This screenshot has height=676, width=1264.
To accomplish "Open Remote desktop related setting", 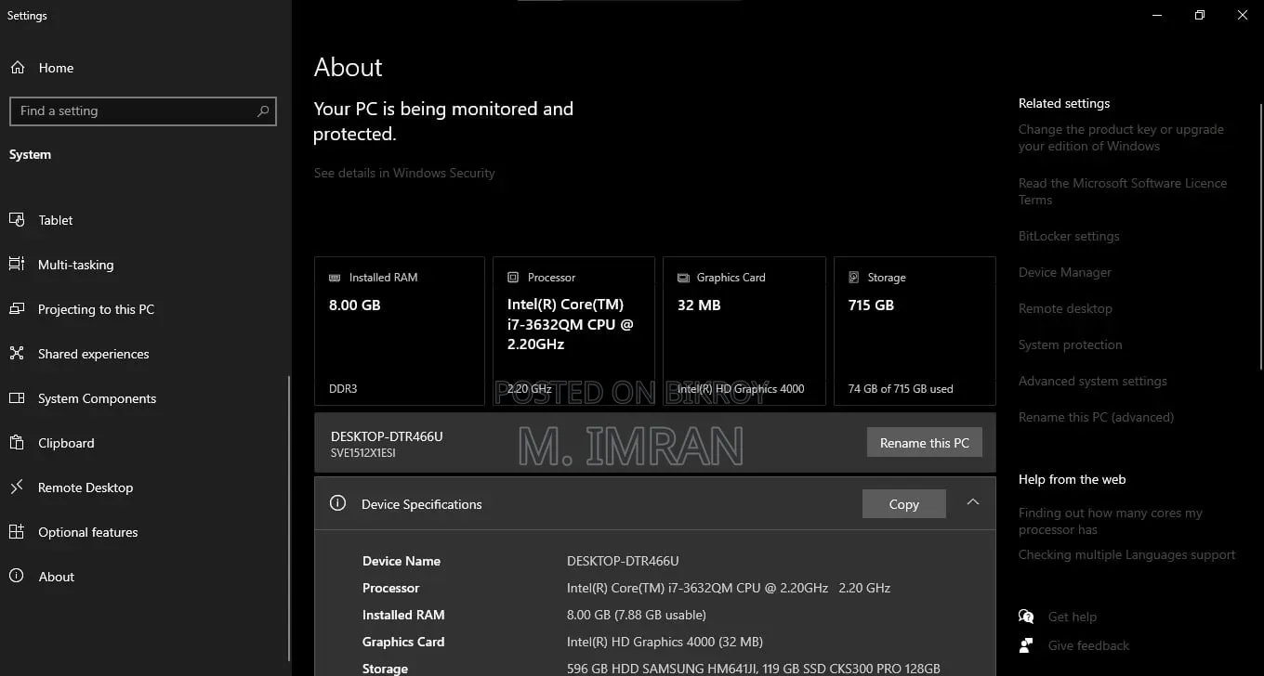I will [1065, 308].
